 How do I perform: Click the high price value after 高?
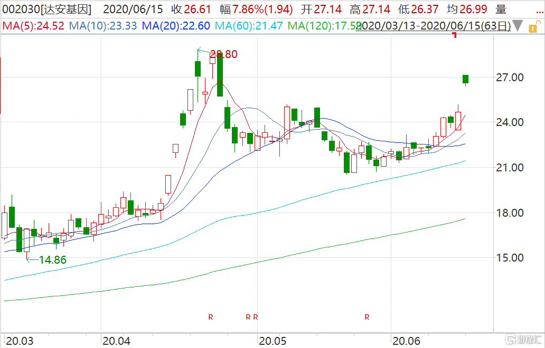(x=377, y=9)
